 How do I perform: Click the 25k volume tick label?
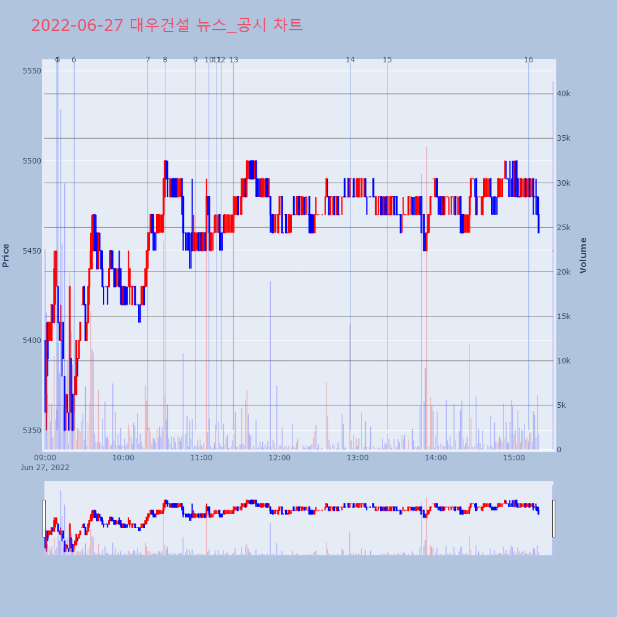coord(563,228)
